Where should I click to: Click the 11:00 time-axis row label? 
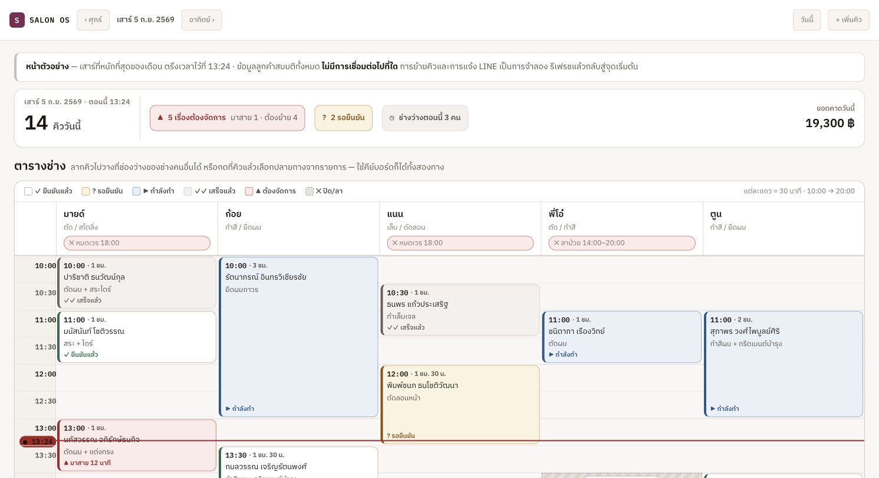[45, 320]
